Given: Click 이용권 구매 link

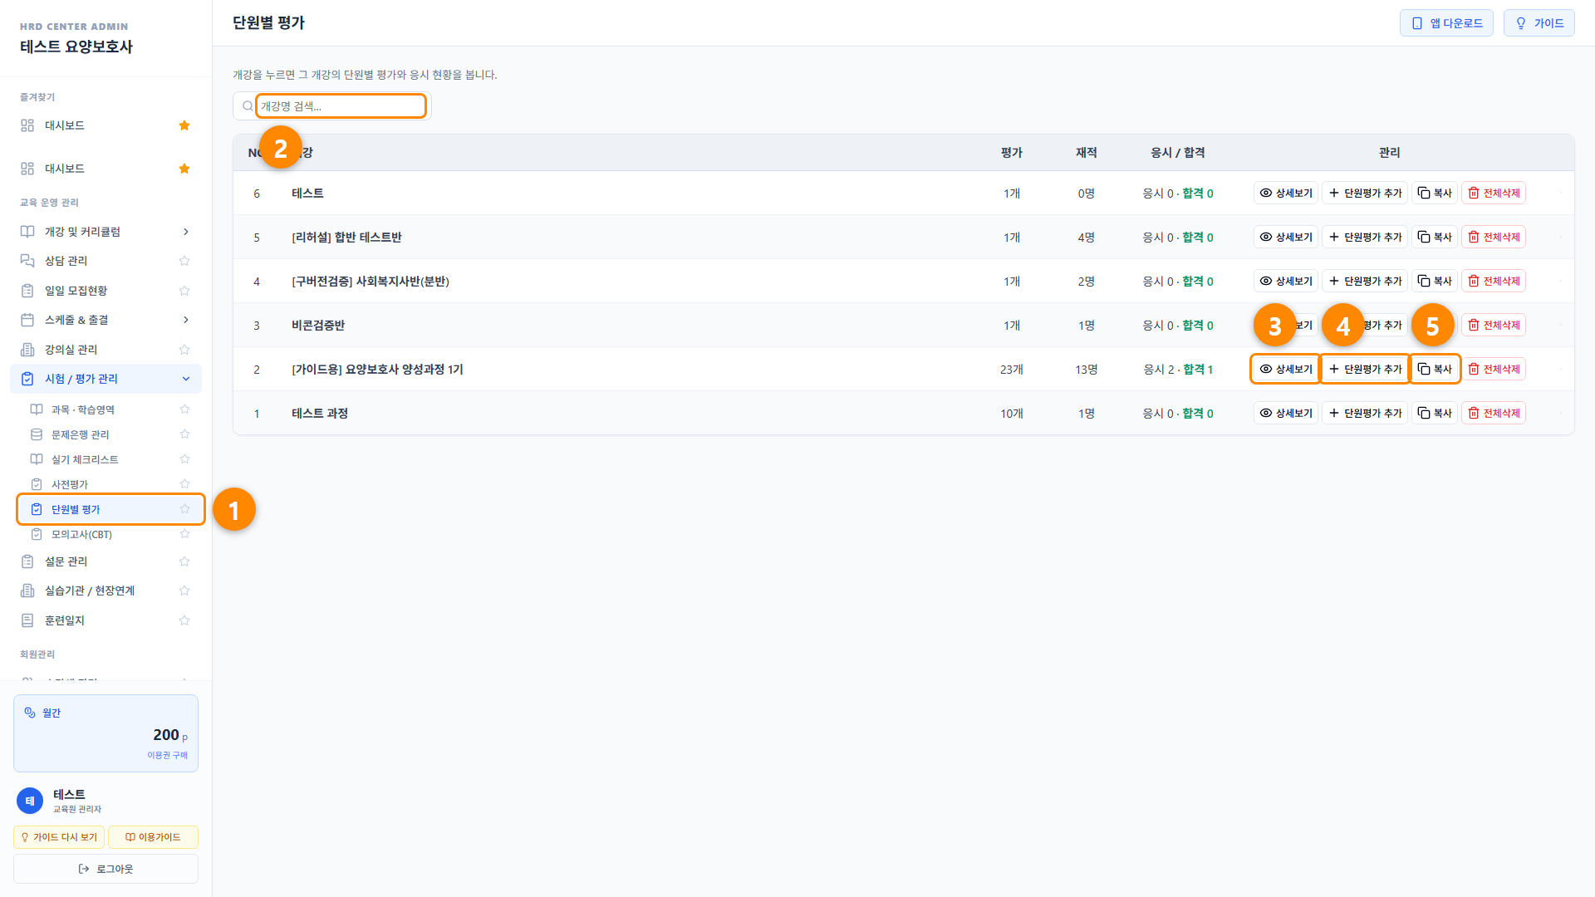Looking at the screenshot, I should click(x=167, y=755).
